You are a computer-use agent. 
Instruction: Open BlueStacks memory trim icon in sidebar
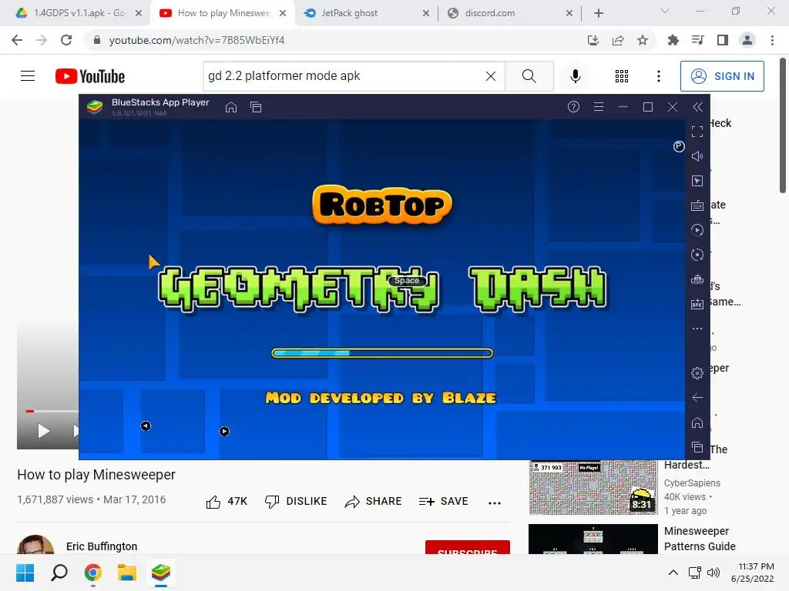coord(697,279)
